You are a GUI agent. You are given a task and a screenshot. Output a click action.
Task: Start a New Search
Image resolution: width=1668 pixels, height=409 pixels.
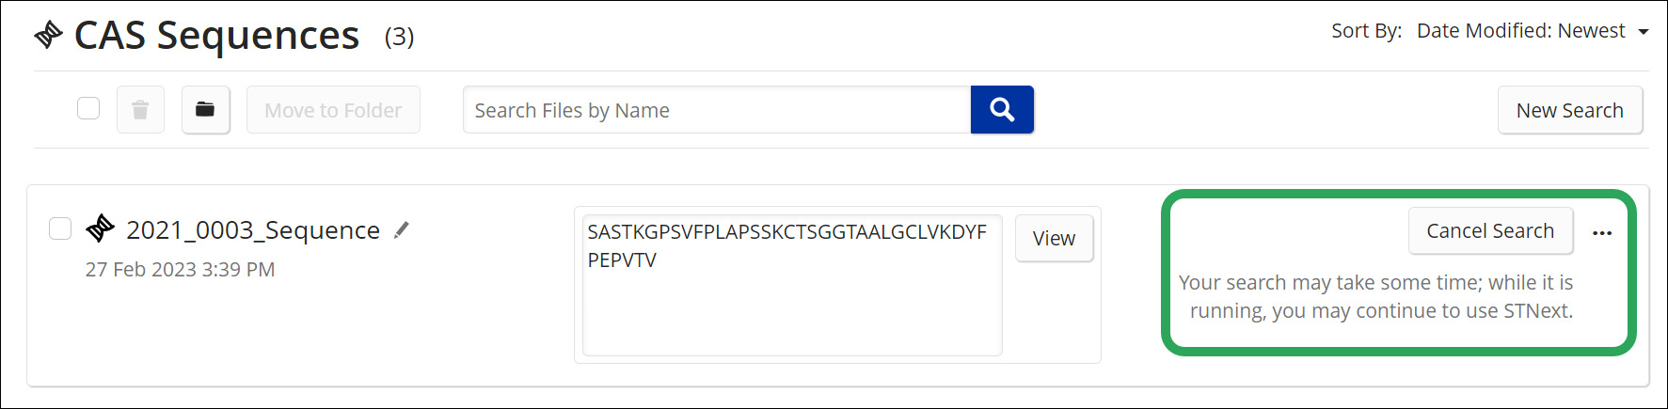pyautogui.click(x=1570, y=110)
